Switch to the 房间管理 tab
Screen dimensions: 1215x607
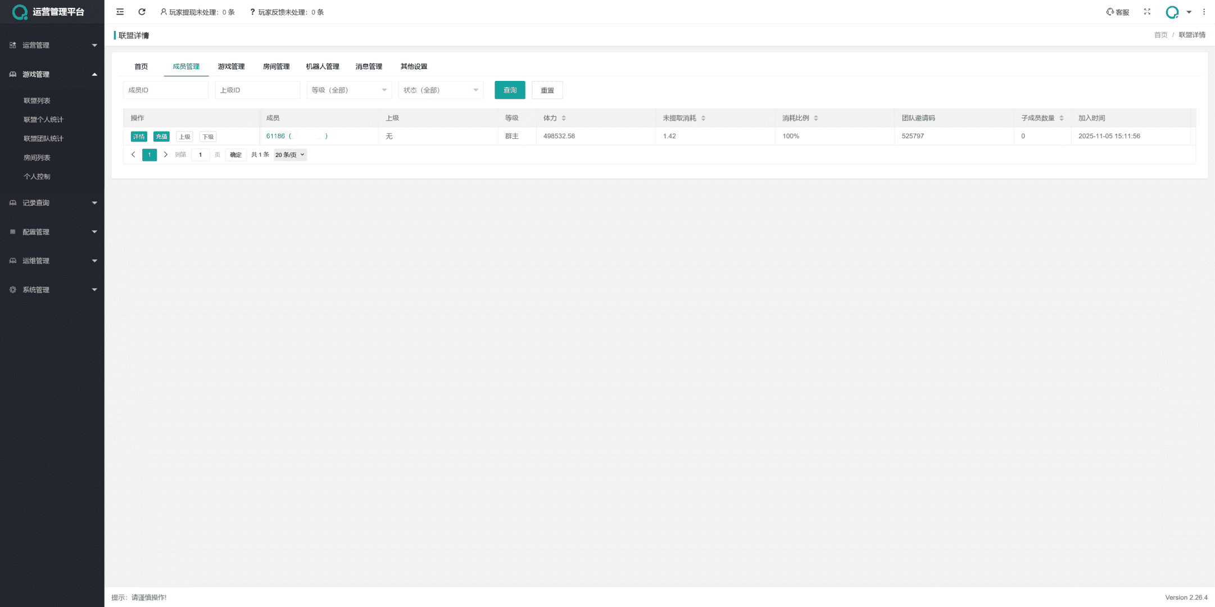[x=276, y=66]
